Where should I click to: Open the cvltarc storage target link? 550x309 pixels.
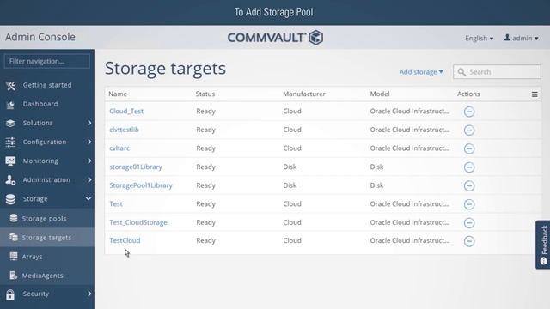click(119, 148)
